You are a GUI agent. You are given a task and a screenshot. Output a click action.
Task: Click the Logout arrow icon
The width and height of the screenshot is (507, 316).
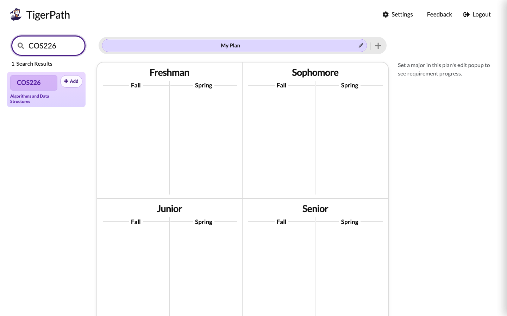pos(467,14)
